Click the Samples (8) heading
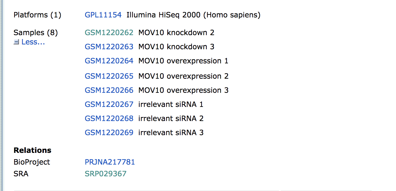Viewport: 396px width, 191px height. [x=36, y=32]
